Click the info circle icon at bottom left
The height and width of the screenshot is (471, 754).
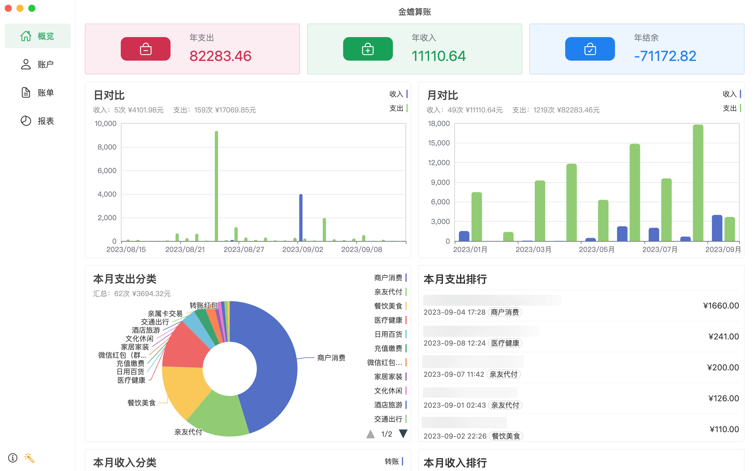13,457
